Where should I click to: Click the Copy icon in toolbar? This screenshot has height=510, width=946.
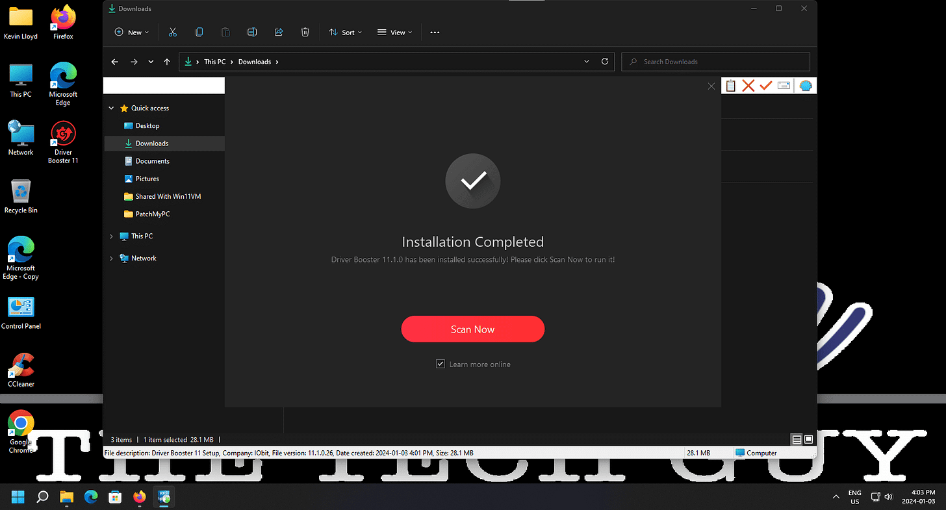point(199,32)
